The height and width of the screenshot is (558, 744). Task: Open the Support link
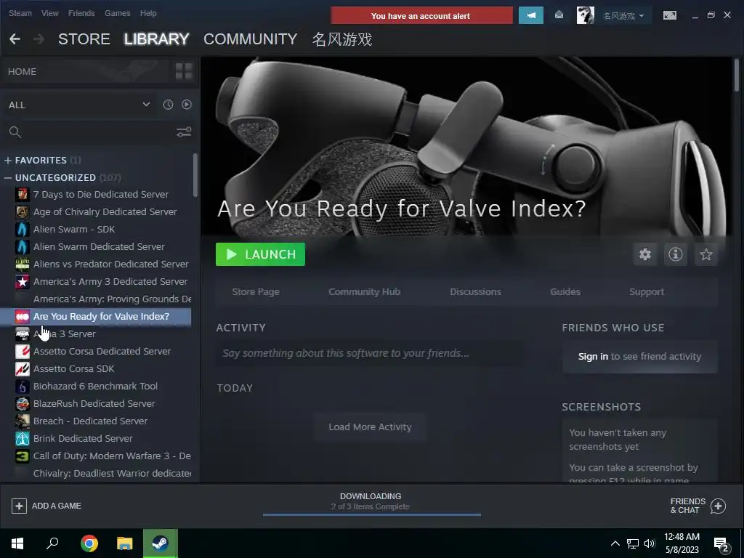(647, 292)
